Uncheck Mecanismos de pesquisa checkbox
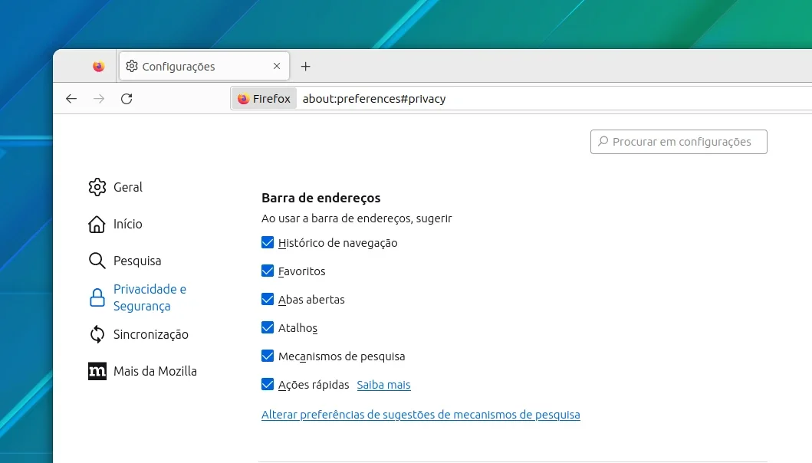 tap(268, 356)
